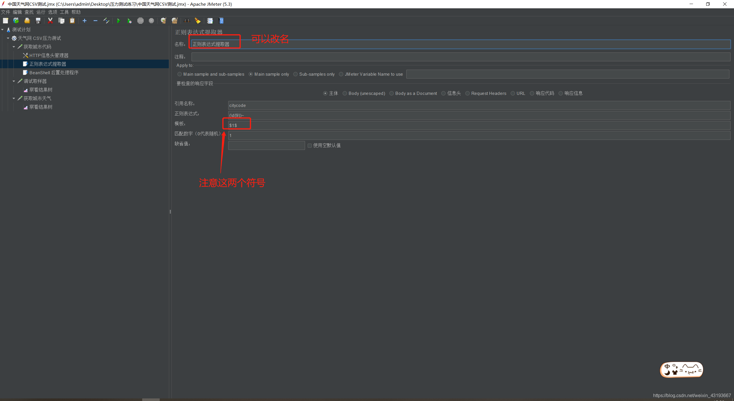Screen dimensions: 734x401
Task: Collapse the 天气网 CSV压力测试 thread group
Action: coord(8,38)
